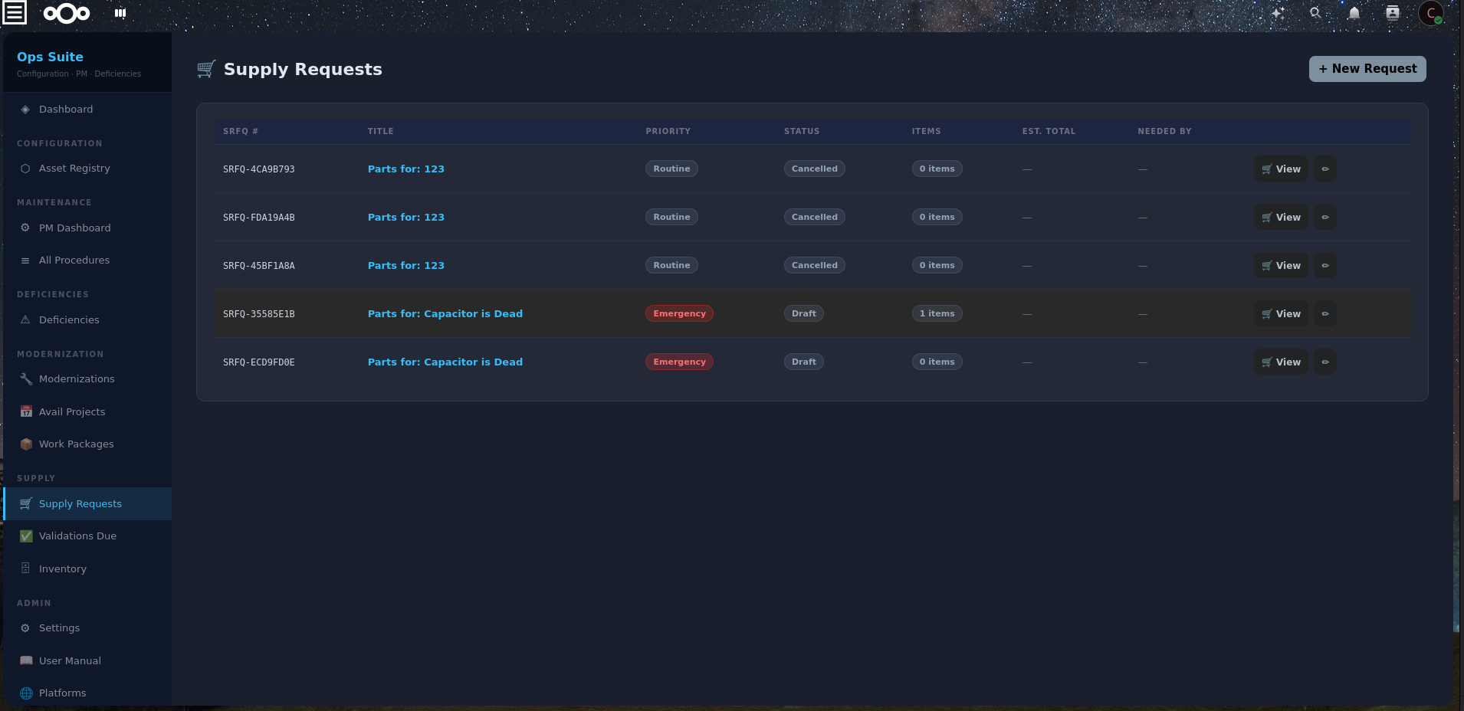Open the assistant sparkle icon
1464x711 pixels.
[1278, 13]
